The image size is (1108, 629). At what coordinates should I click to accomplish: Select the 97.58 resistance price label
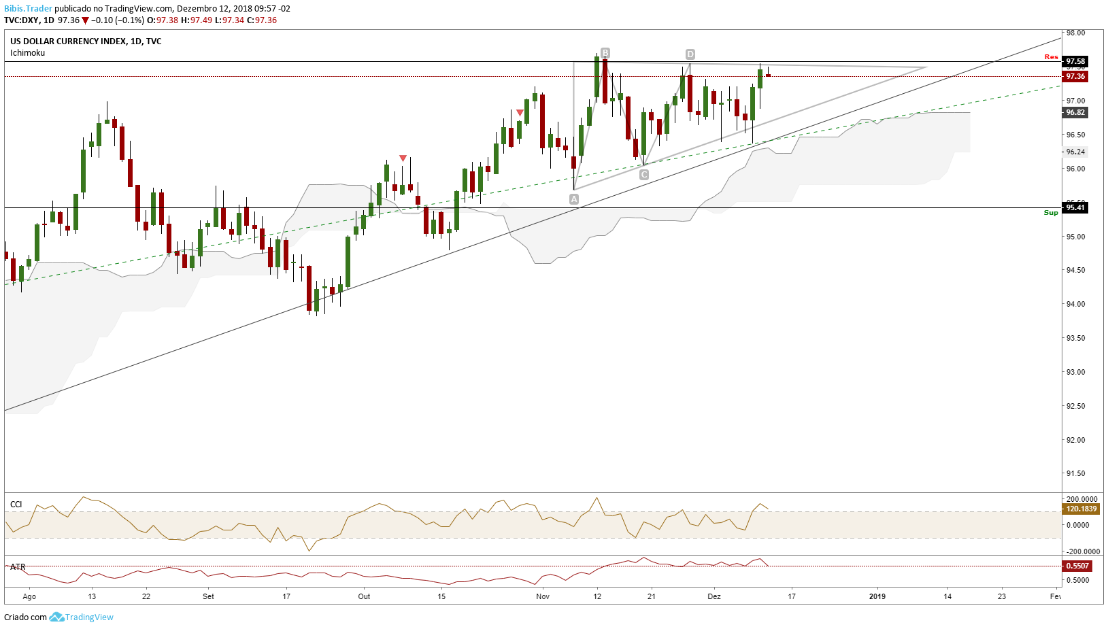pos(1075,61)
